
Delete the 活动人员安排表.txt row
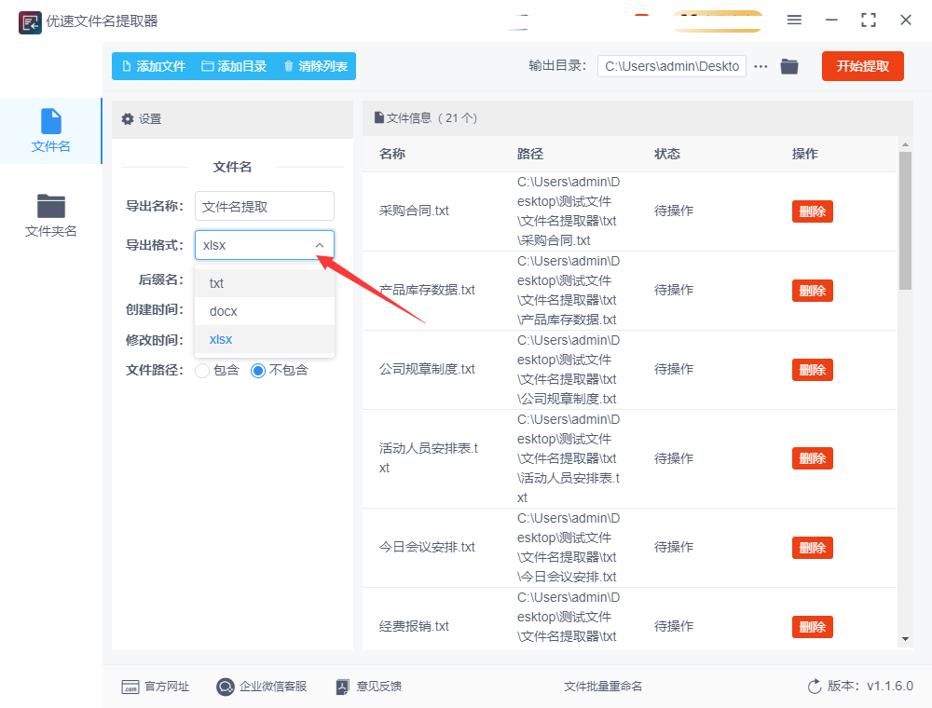[x=812, y=458]
